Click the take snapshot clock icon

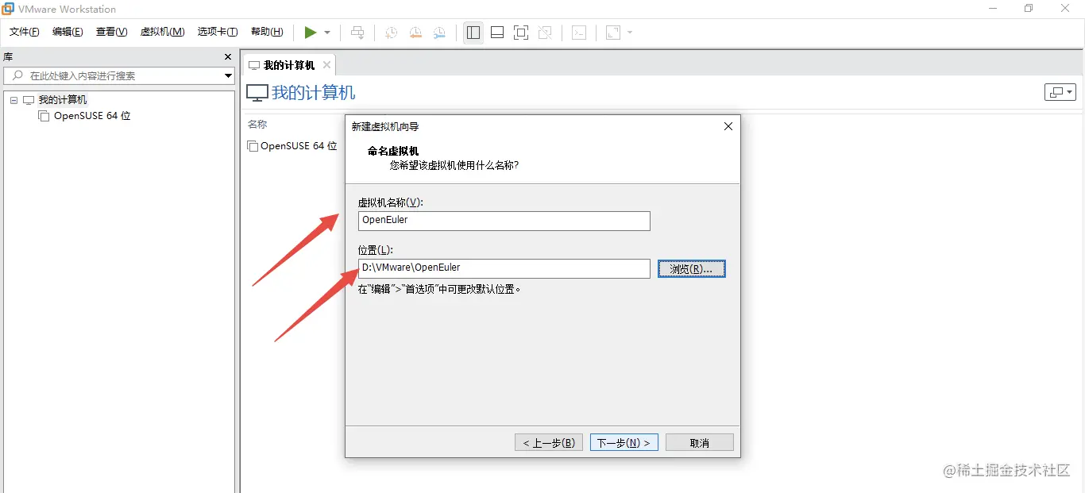[x=392, y=33]
